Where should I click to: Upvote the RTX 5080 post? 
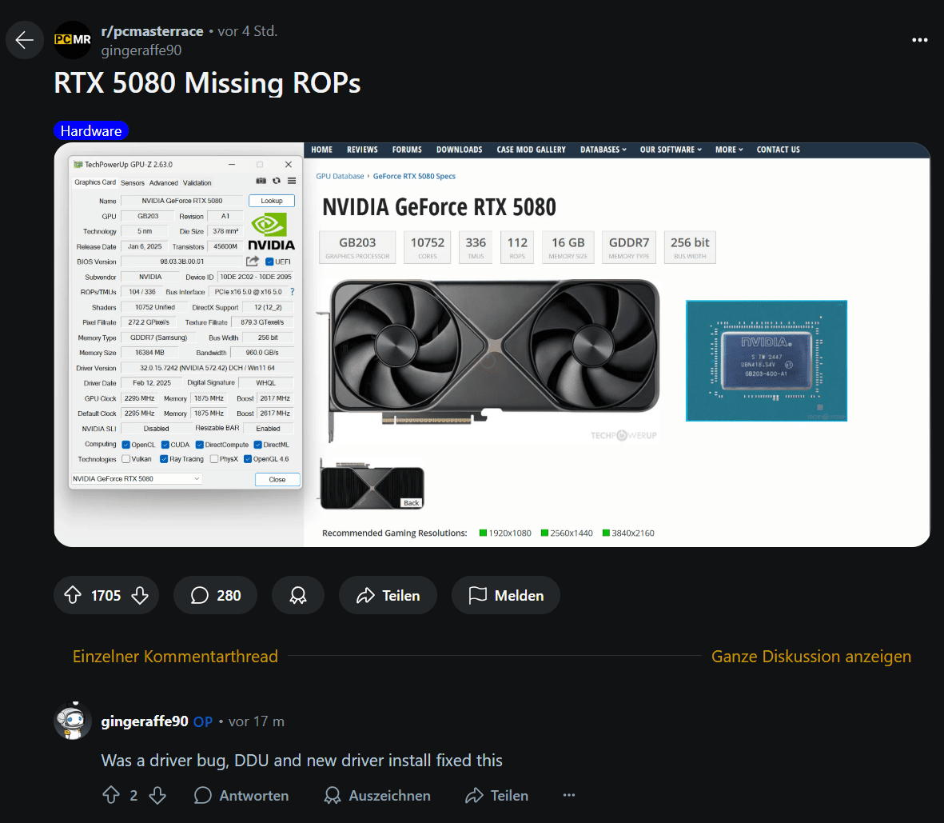pos(73,595)
